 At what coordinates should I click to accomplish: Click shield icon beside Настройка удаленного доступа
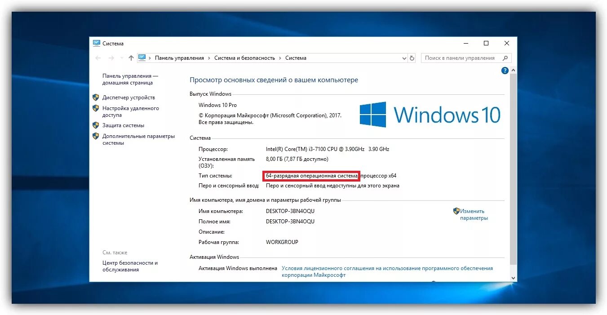click(x=96, y=108)
